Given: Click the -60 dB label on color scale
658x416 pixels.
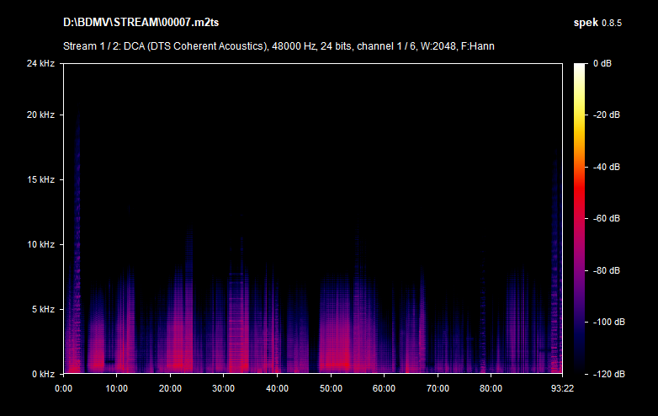Looking at the screenshot, I should coord(606,219).
